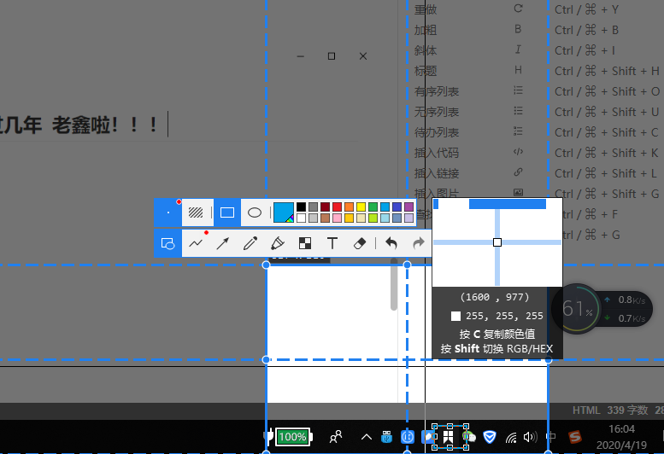
Task: Pick the purple color swatch
Action: tap(408, 207)
